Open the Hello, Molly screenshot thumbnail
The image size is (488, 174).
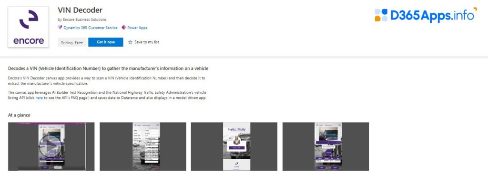coord(234,146)
